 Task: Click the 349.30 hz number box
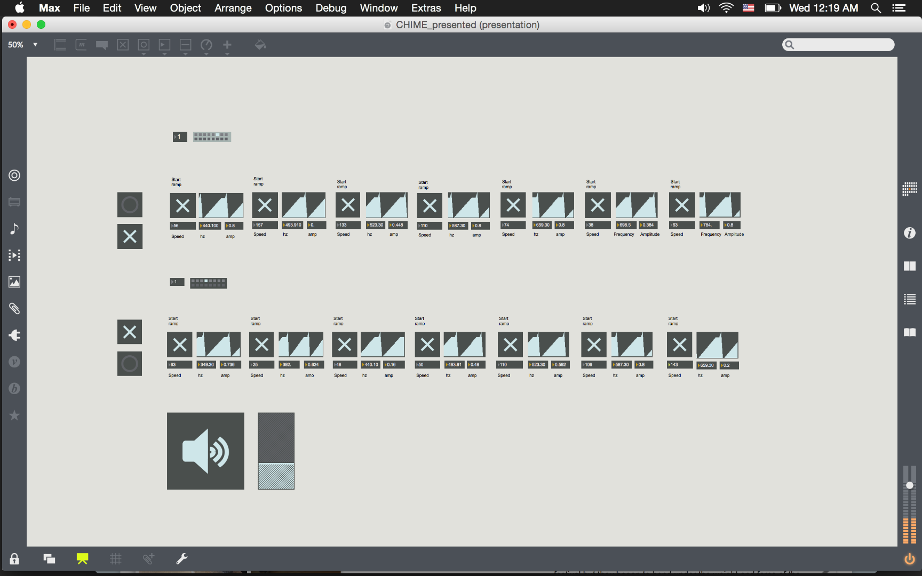(x=206, y=365)
